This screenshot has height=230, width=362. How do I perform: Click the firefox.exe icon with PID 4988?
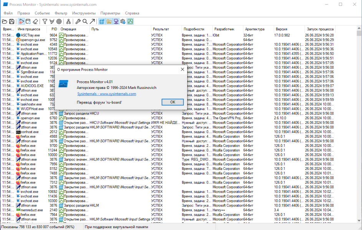click(x=18, y=136)
